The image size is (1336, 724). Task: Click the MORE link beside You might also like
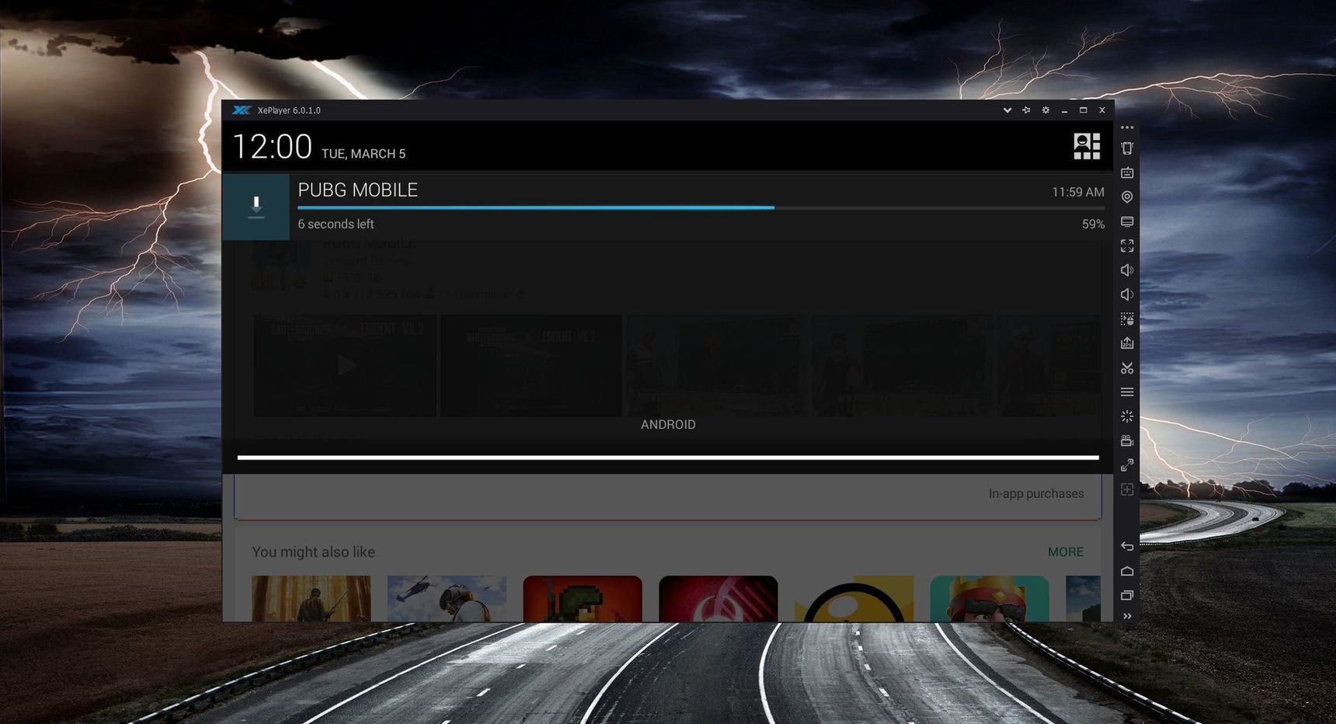1066,552
